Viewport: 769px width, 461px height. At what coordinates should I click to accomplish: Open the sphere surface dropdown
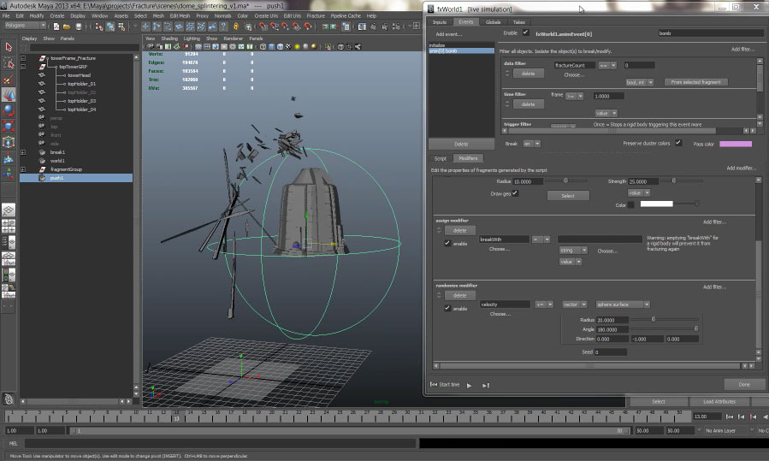623,304
